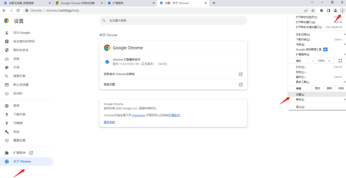Toggle the side panel icon

(328, 10)
